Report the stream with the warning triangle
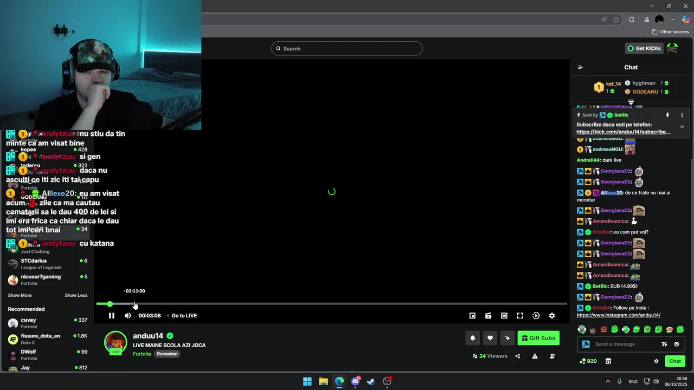This screenshot has width=694, height=390. pyautogui.click(x=535, y=356)
